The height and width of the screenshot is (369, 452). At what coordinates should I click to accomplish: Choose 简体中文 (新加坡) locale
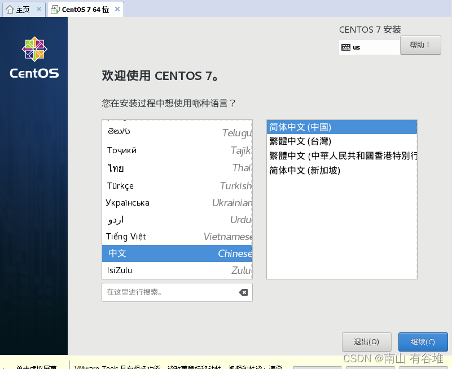pyautogui.click(x=341, y=170)
